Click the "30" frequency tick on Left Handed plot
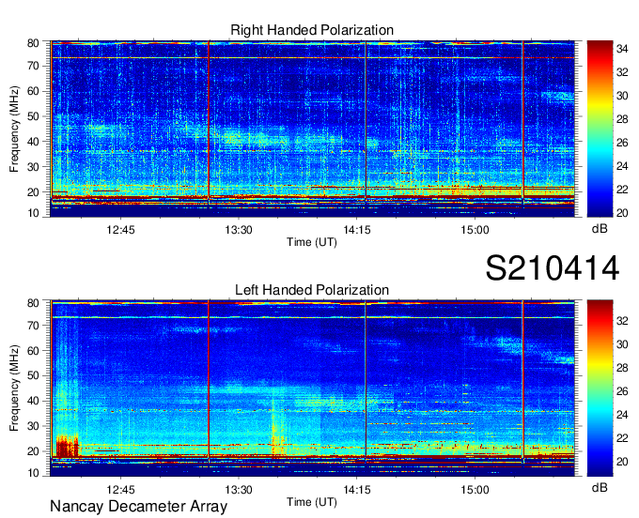Viewport: 639px width, 518px height. [34, 426]
